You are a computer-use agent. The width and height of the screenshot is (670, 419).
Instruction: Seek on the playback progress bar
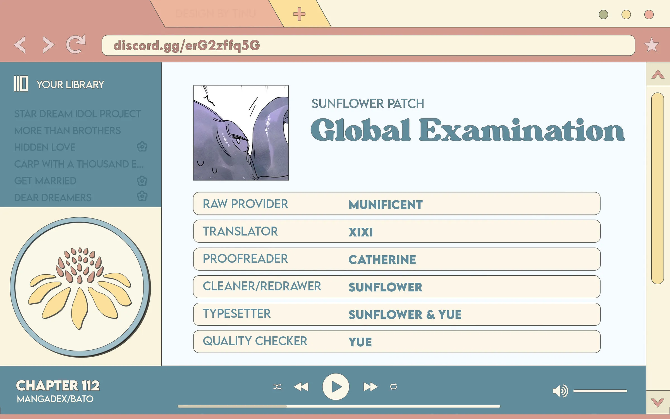[339, 406]
